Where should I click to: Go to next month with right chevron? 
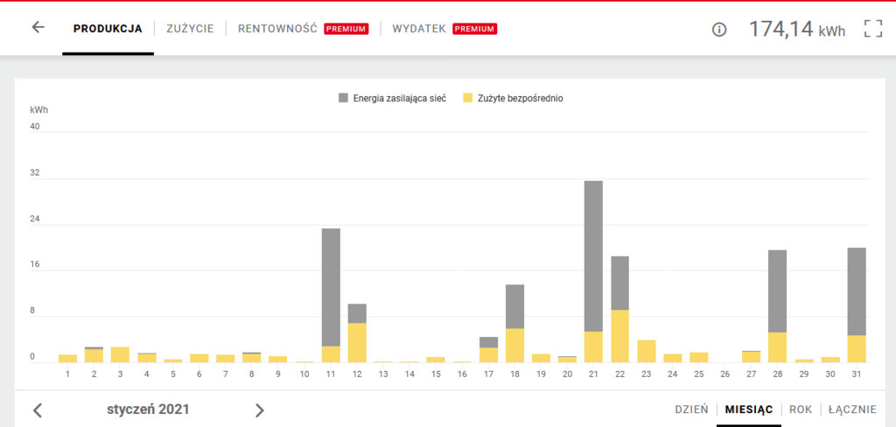click(x=259, y=409)
